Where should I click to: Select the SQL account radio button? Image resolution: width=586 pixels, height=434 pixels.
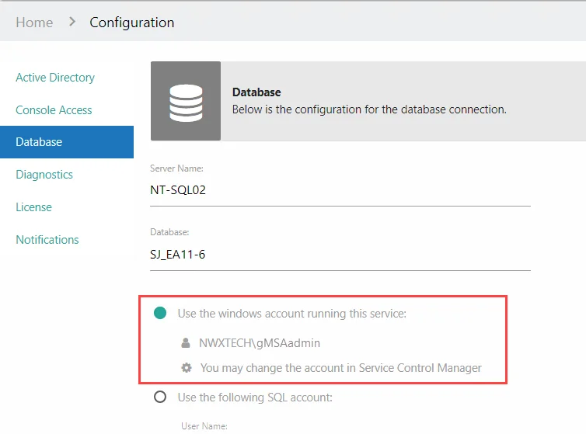click(160, 397)
